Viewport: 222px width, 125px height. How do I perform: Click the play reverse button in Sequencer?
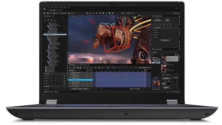tap(79, 89)
